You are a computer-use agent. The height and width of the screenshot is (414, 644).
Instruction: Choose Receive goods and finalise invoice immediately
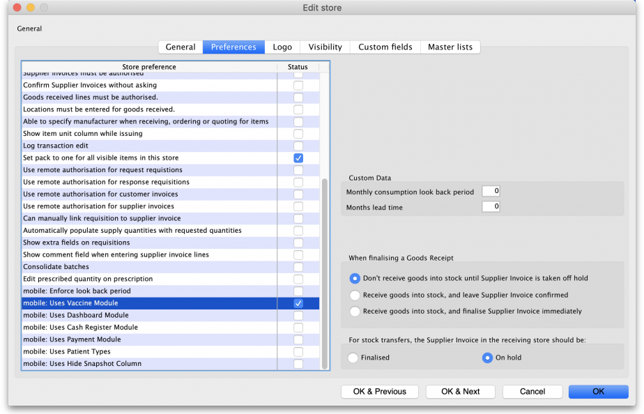(355, 312)
